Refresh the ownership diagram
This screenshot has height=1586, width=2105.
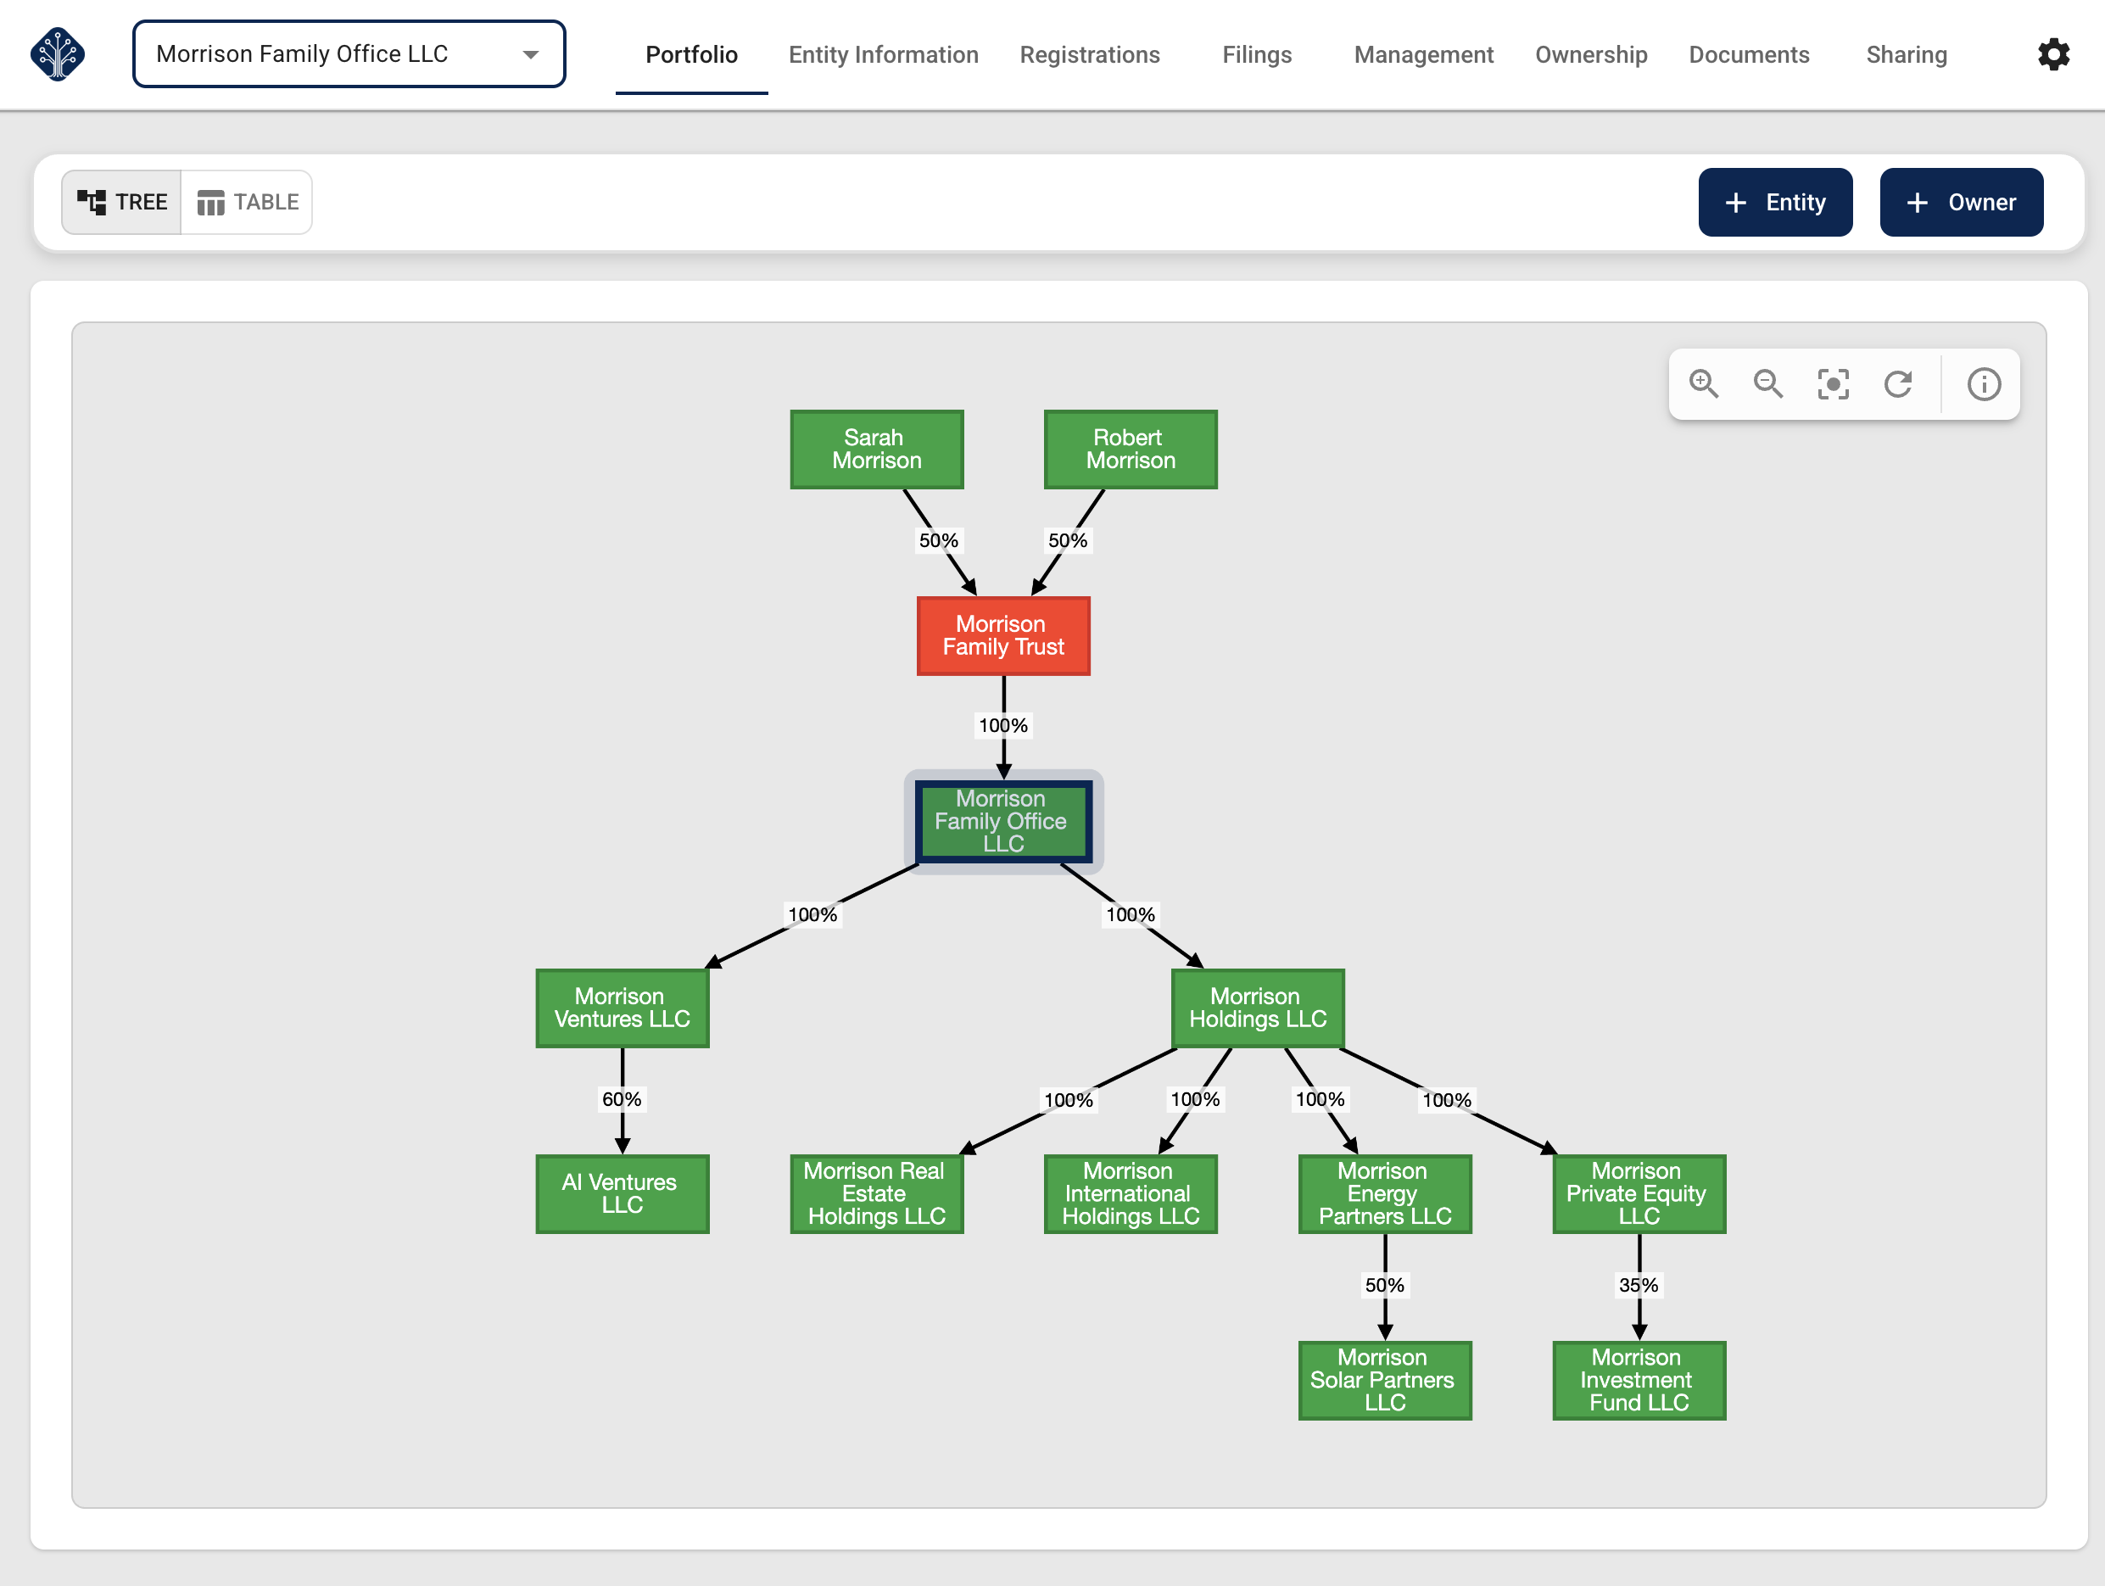[1899, 384]
